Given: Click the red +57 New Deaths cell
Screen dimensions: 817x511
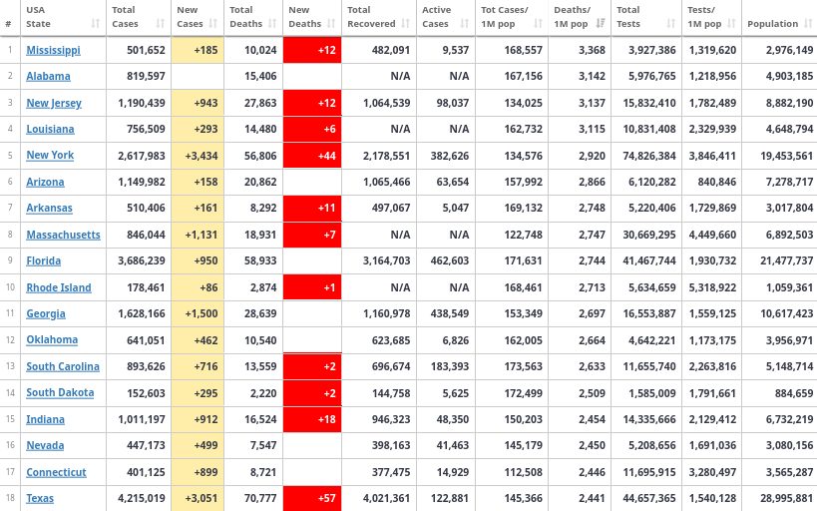Looking at the screenshot, I should (312, 498).
